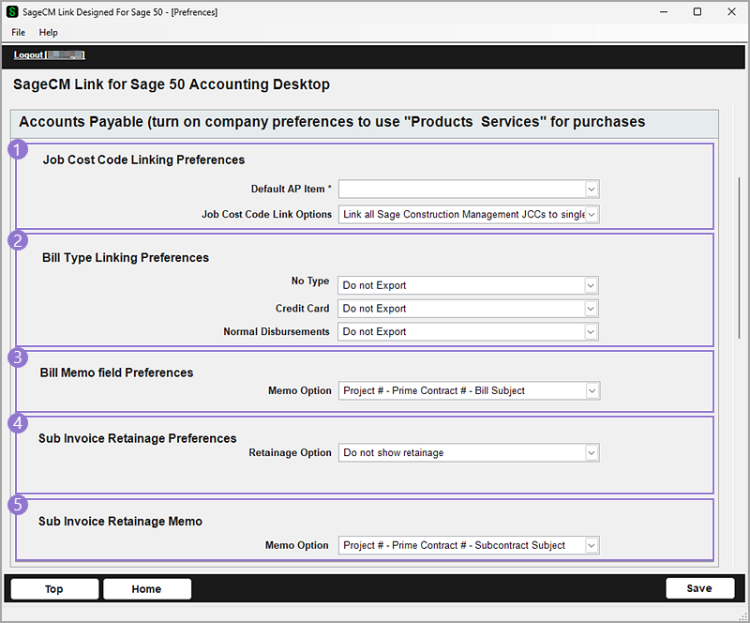Click the vertical scrollbar on the right

739,258
